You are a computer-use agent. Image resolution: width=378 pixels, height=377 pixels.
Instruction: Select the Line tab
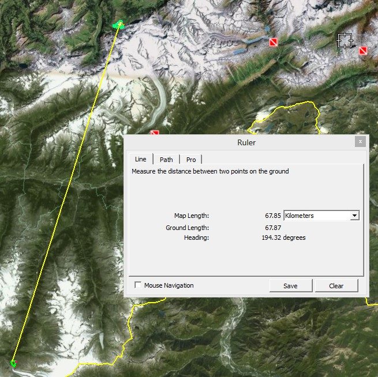coord(141,159)
